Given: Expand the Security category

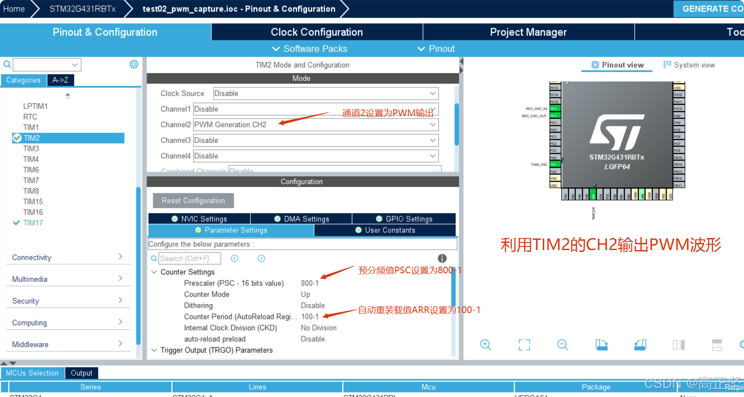Looking at the screenshot, I should pyautogui.click(x=68, y=301).
